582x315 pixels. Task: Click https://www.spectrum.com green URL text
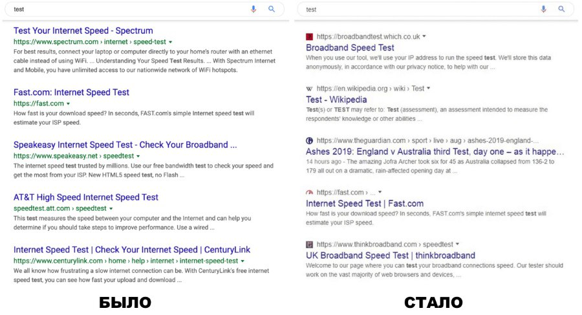56,42
